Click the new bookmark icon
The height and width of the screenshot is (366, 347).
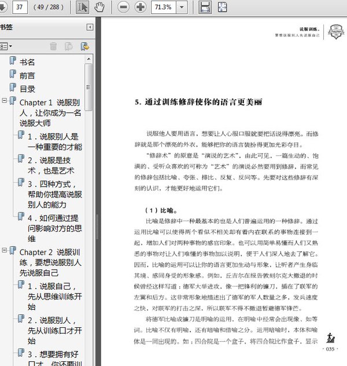pos(69,46)
